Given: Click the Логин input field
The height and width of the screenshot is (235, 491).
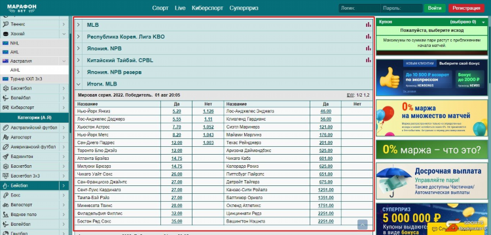Looking at the screenshot, I should (x=359, y=8).
